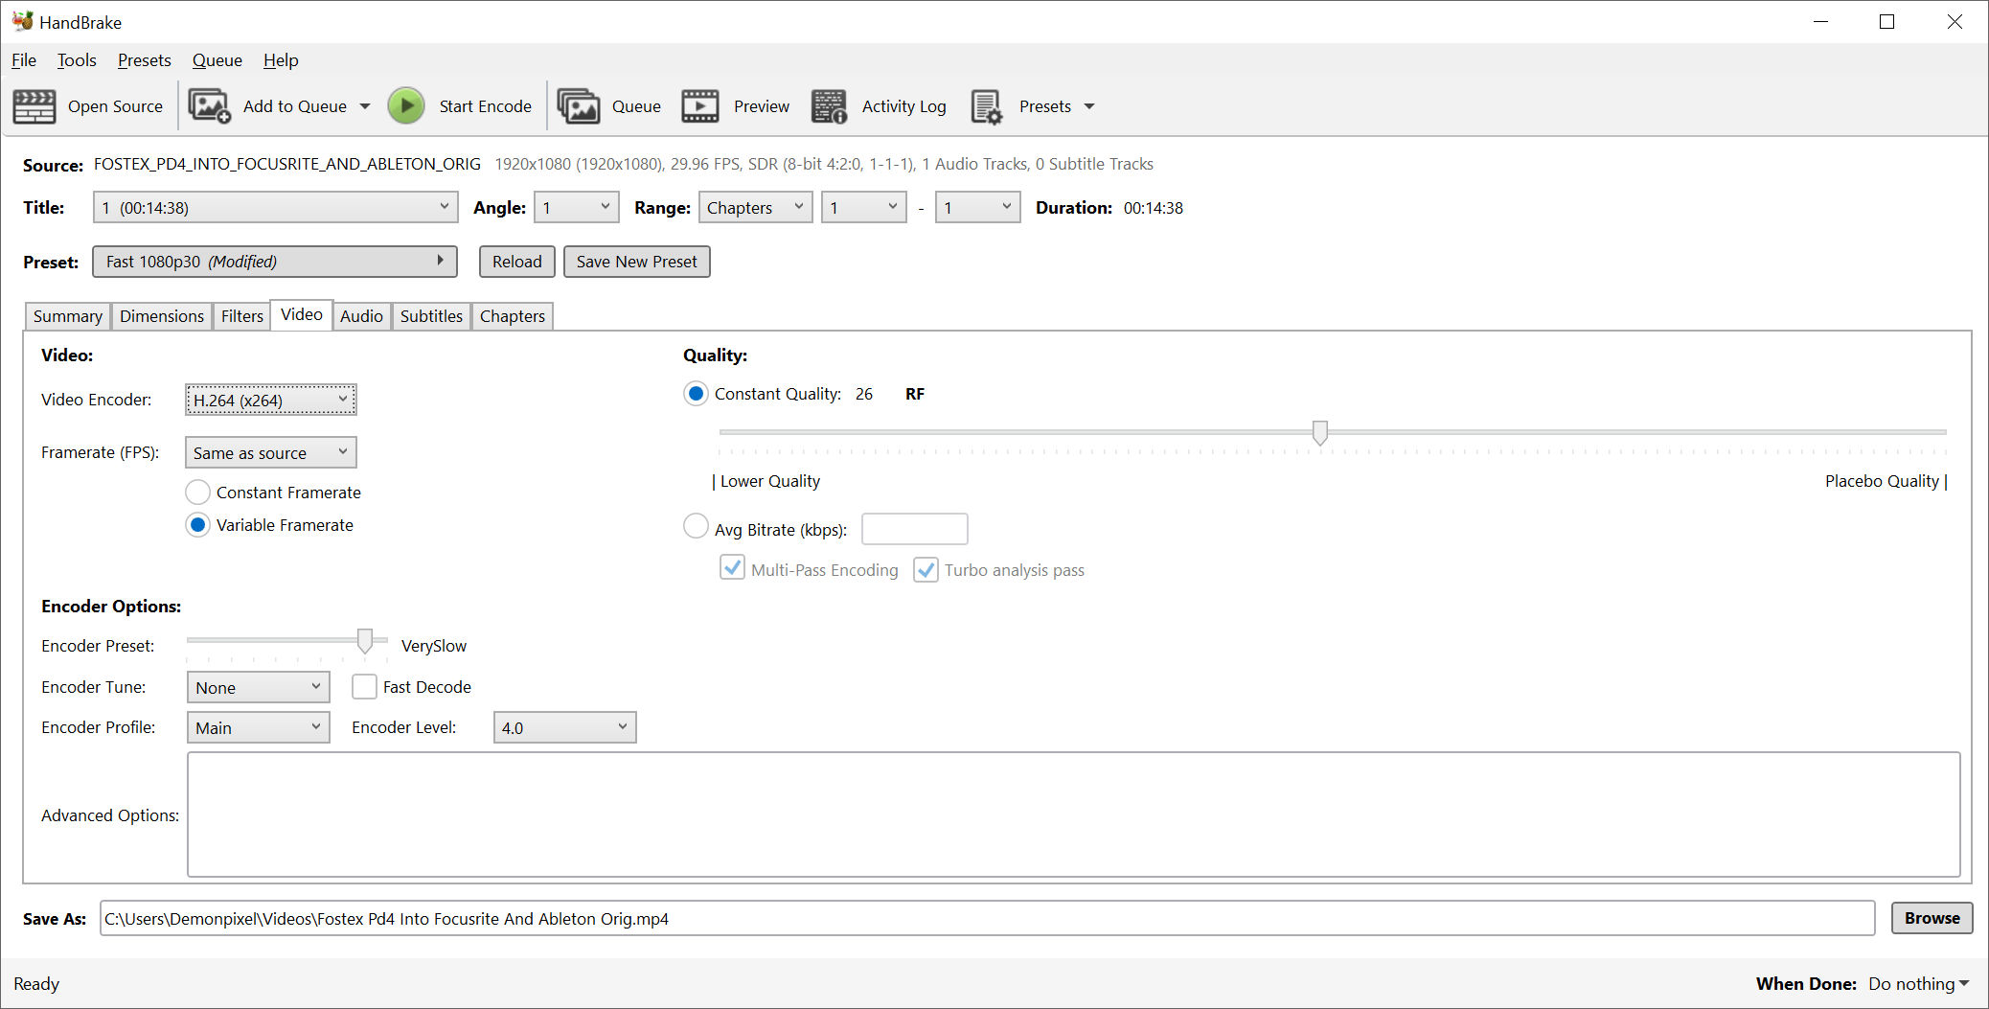Open the Encoder Tune dropdown

pos(259,687)
